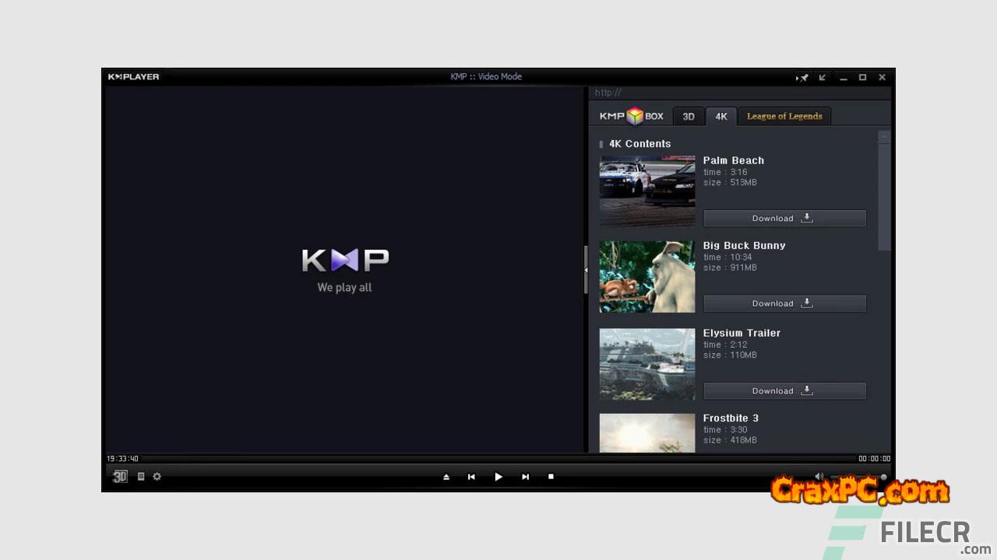Switch to compact mode arrow icon
This screenshot has height=560, width=997.
click(x=822, y=77)
